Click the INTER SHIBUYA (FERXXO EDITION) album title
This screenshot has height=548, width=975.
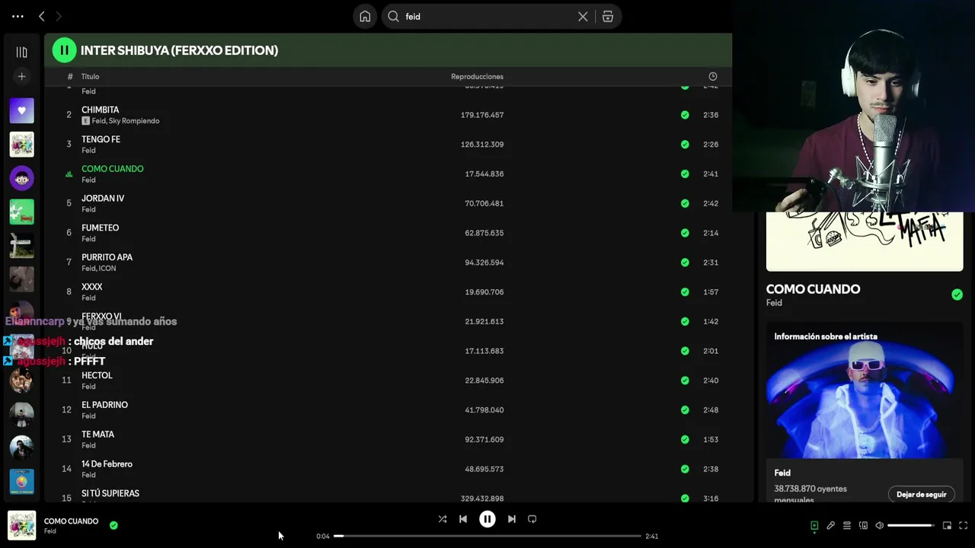(x=179, y=50)
